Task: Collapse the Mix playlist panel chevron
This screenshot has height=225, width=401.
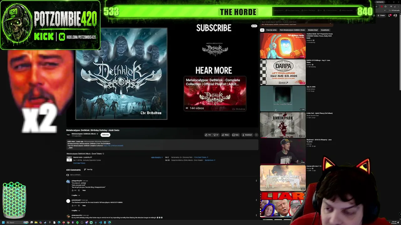Action: point(330,23)
